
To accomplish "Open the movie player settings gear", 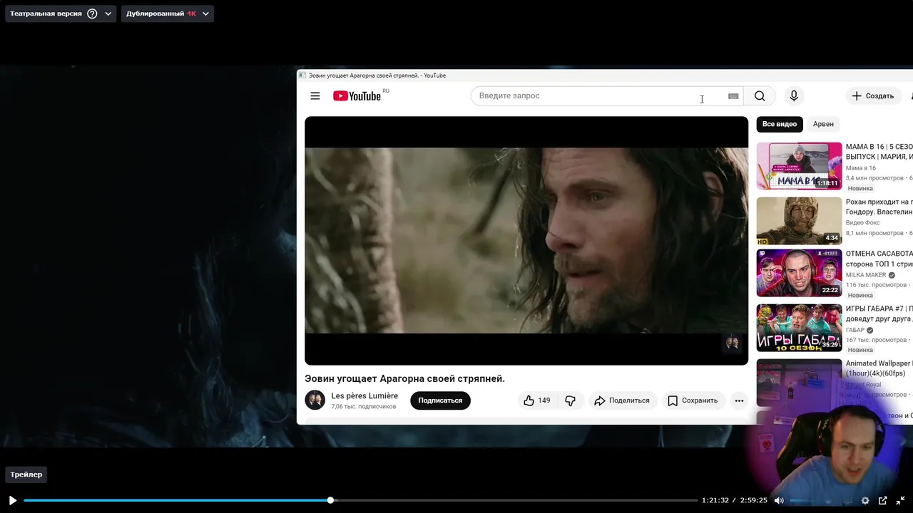I will pos(865,500).
